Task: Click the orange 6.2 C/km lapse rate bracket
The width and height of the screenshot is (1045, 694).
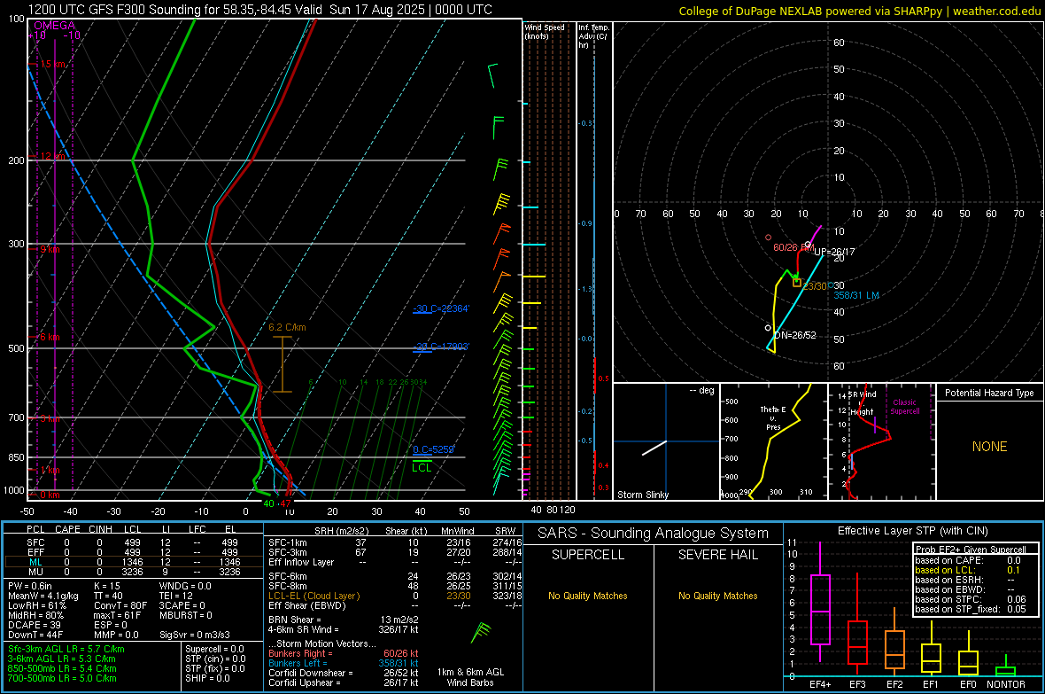Action: 283,363
